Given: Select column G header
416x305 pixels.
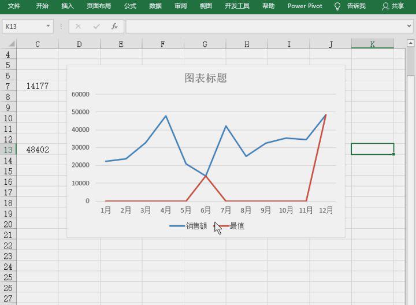Looking at the screenshot, I should coord(205,44).
